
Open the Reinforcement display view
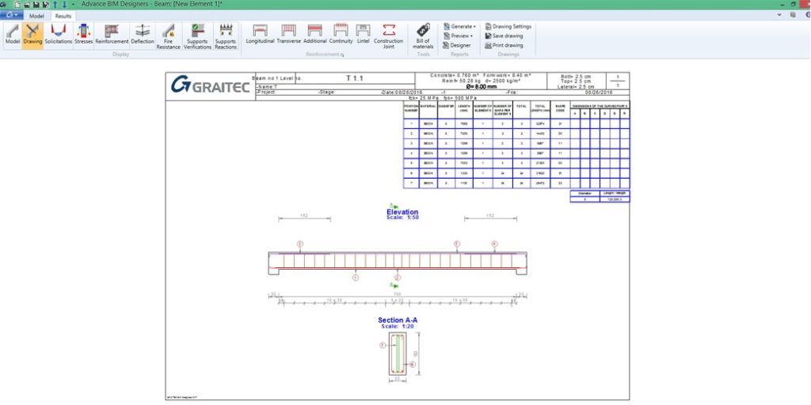112,36
